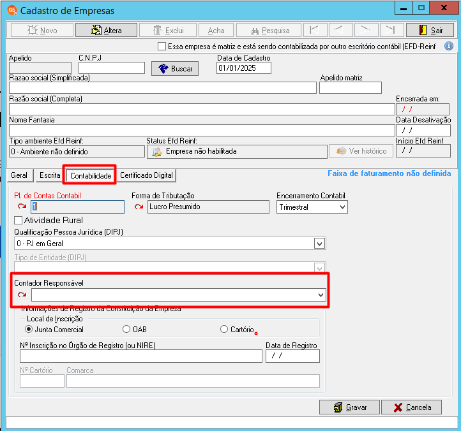Select the Cartório radio button
Viewport: 461px width, 431px height.
pyautogui.click(x=224, y=329)
